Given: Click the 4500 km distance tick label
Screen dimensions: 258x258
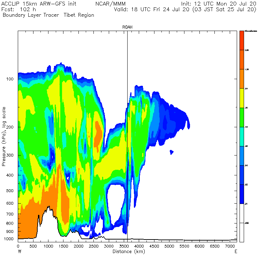Looking at the screenshot, I should click(154, 246).
